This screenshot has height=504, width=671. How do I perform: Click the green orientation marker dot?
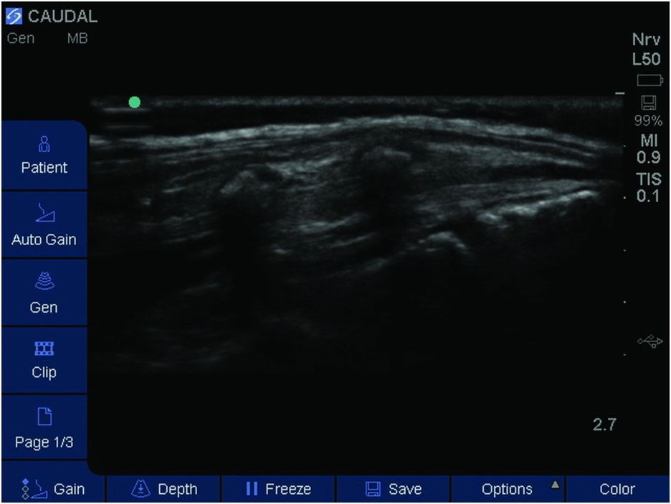134,103
